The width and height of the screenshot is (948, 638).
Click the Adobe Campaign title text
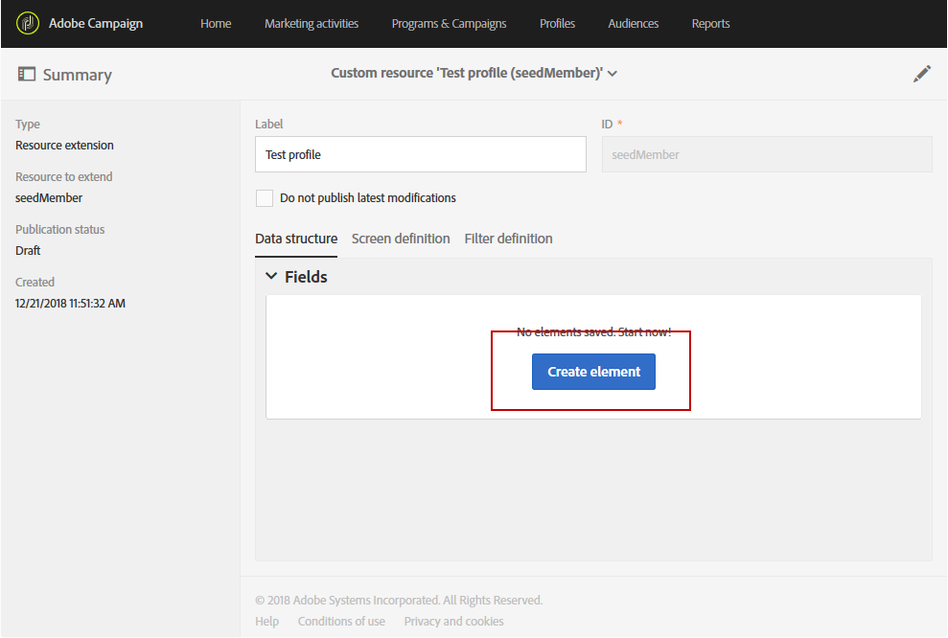pos(96,24)
